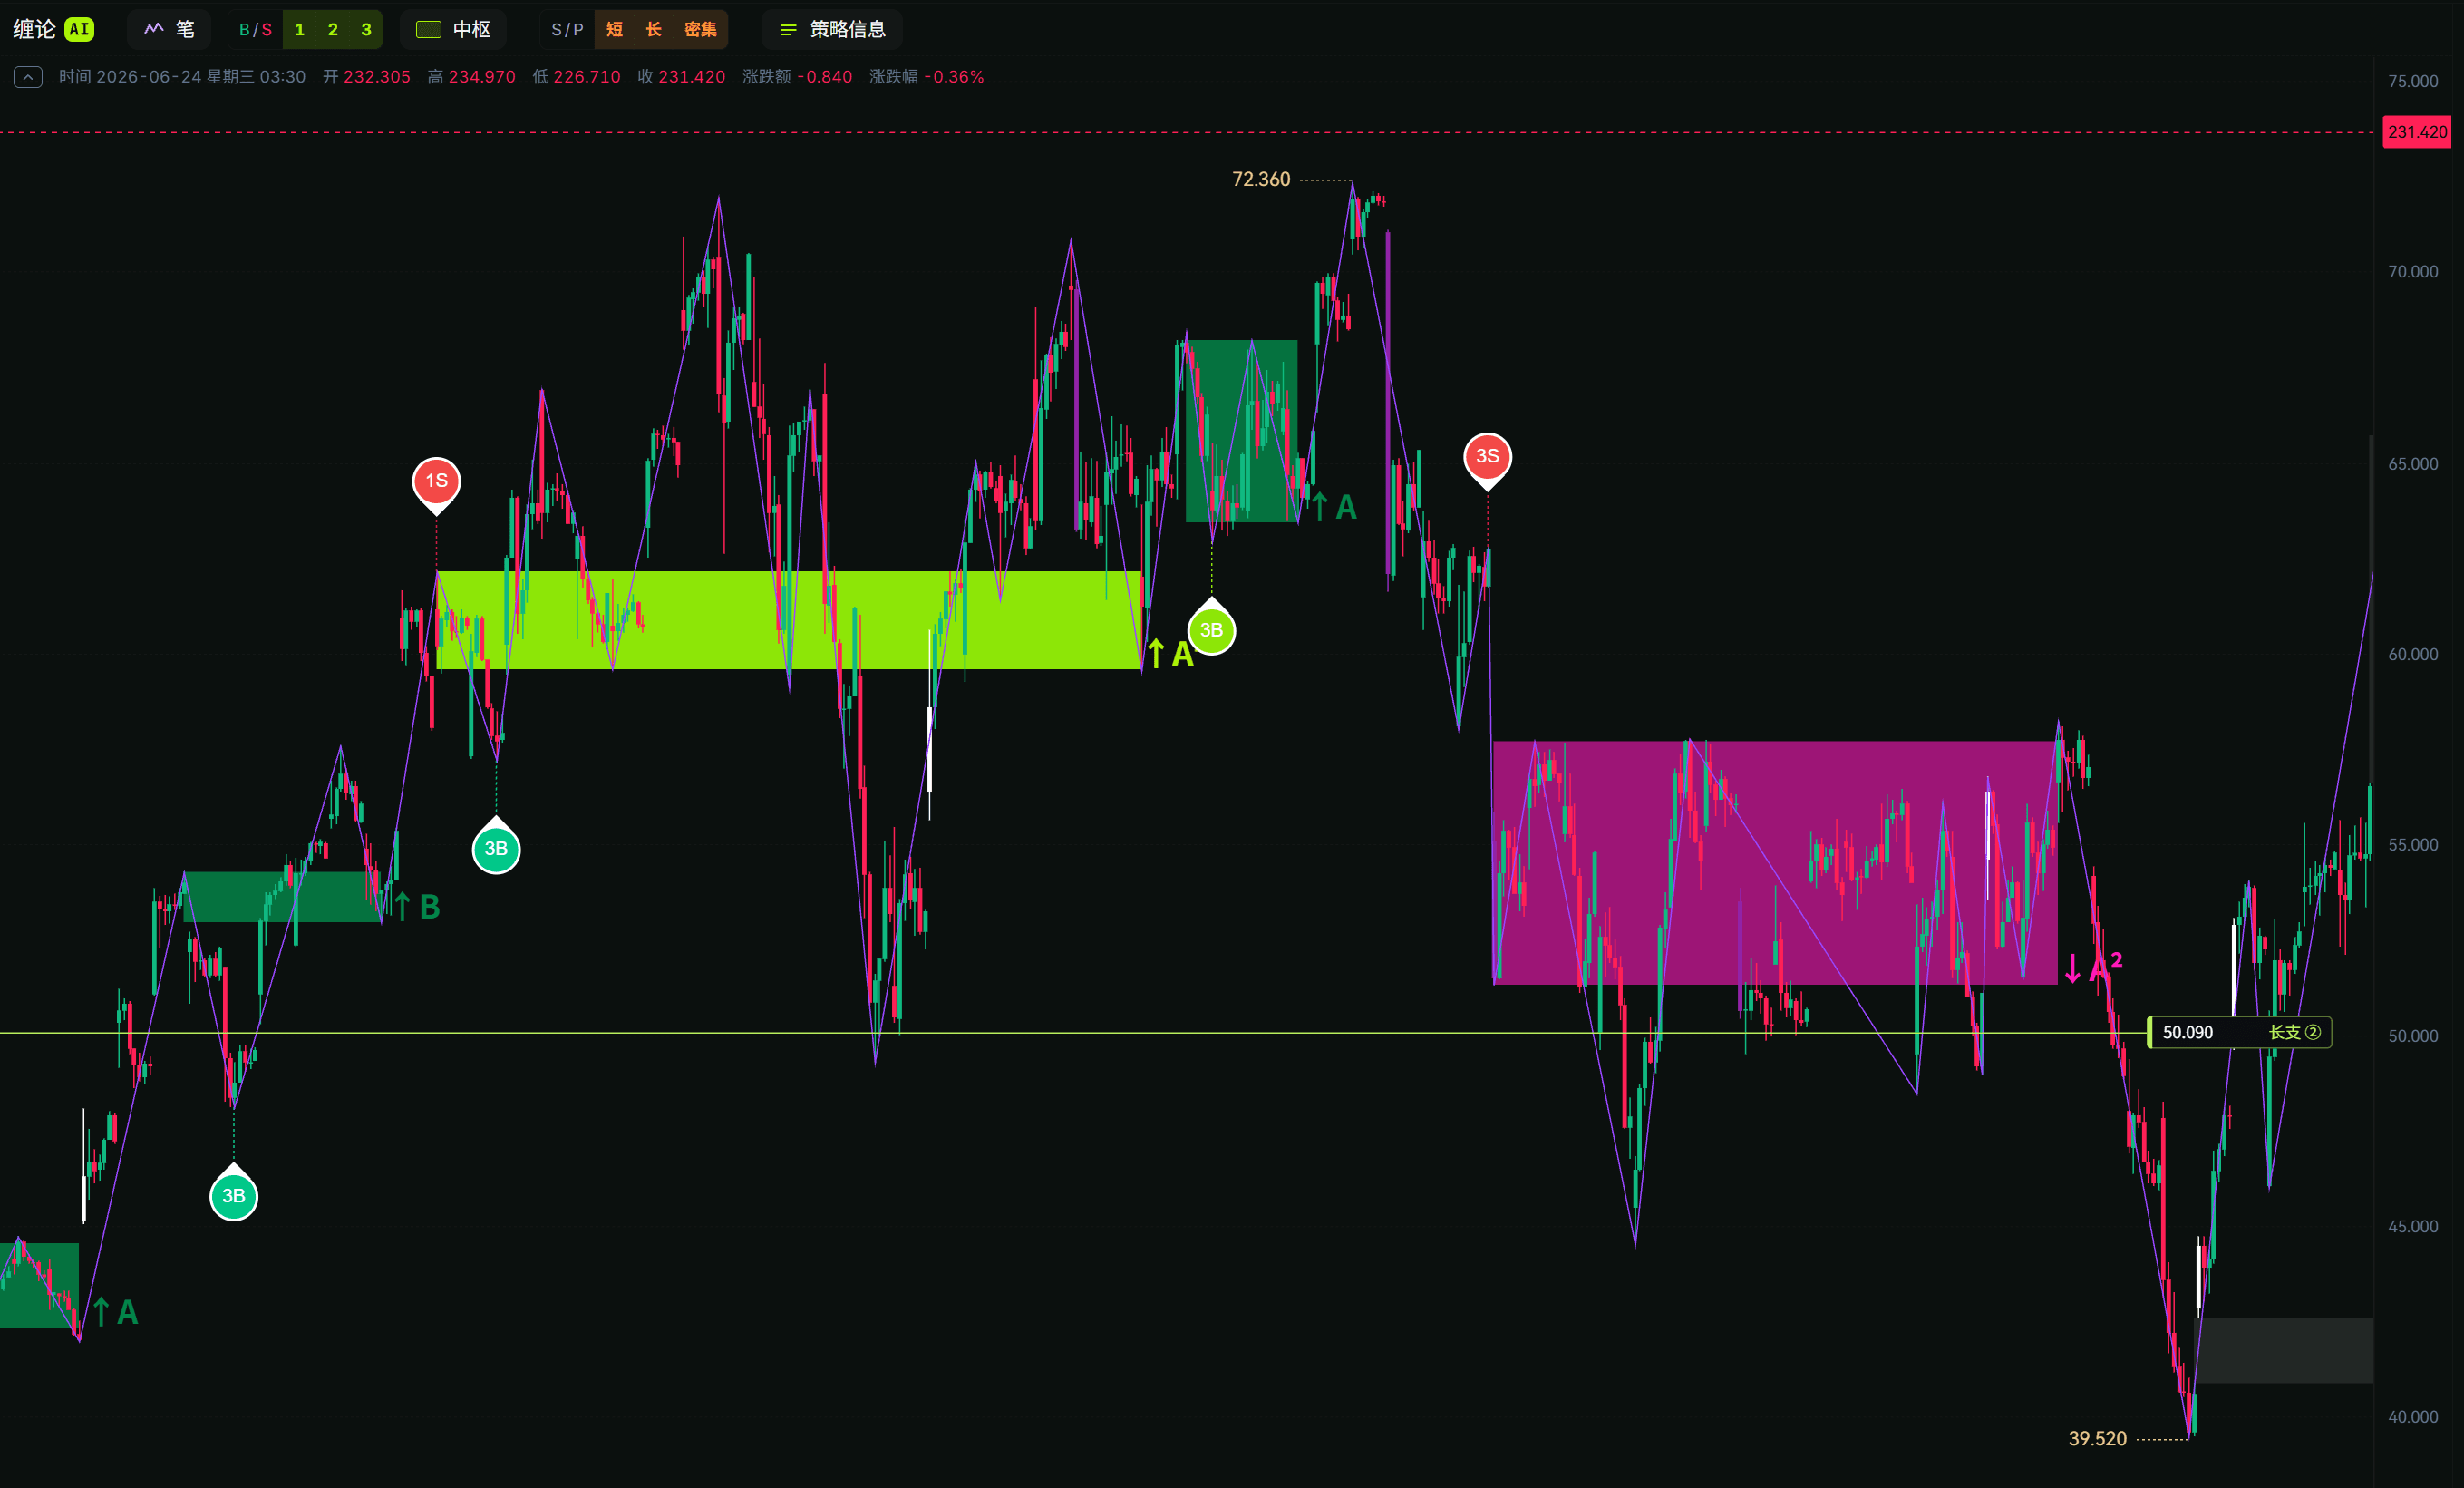Image resolution: width=2464 pixels, height=1488 pixels.
Task: Toggle buy/sell point type 3
Action: (x=366, y=30)
